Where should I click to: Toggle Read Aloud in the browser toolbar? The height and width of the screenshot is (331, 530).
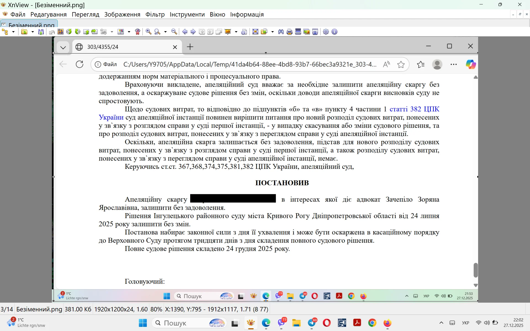pyautogui.click(x=386, y=64)
